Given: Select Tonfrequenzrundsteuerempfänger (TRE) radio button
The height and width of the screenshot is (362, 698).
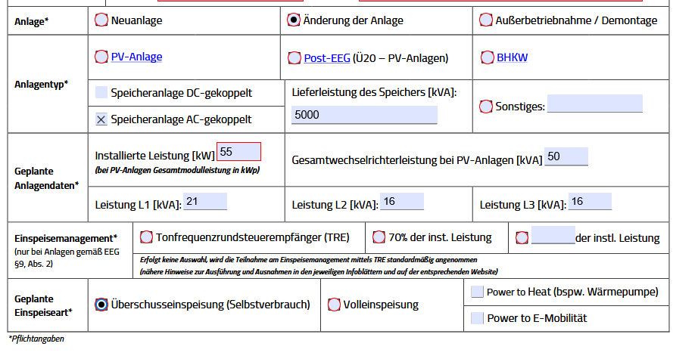Looking at the screenshot, I should 147,237.
